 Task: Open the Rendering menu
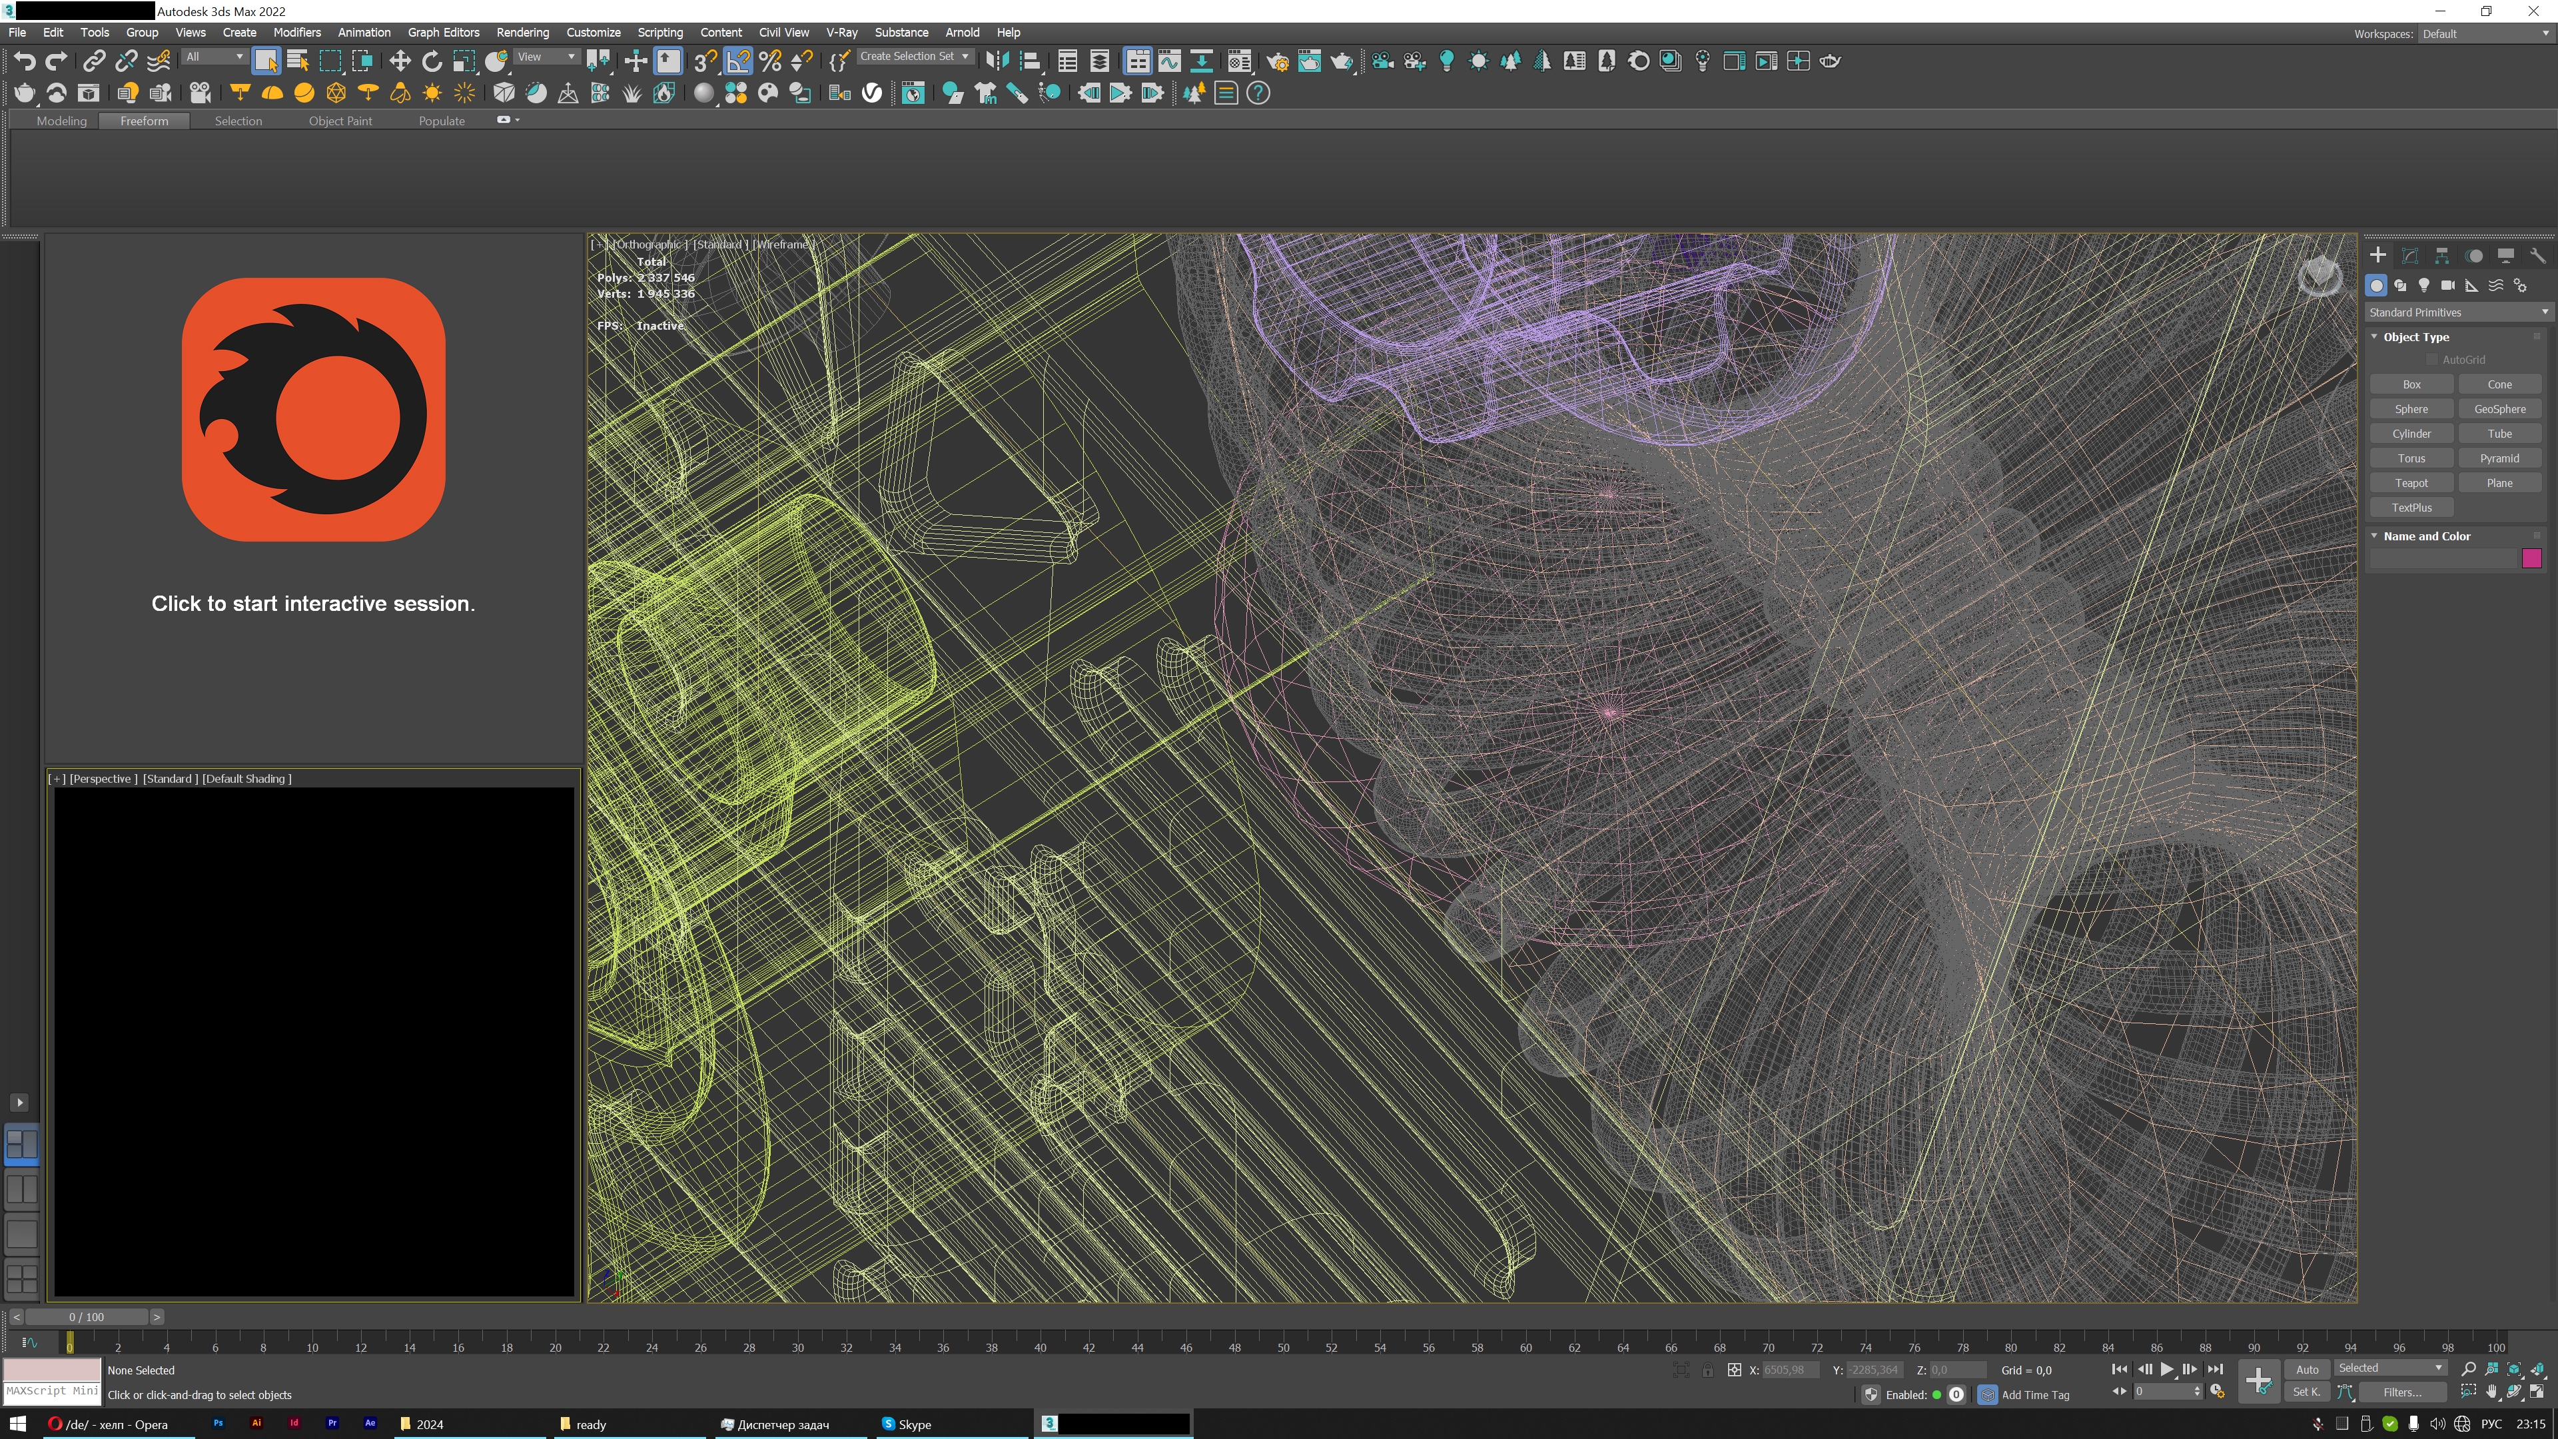pos(522,33)
